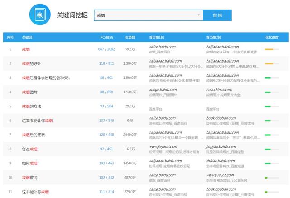Open the keyword 戒烟图片
This screenshot has height=198, width=290.
tap(30, 92)
